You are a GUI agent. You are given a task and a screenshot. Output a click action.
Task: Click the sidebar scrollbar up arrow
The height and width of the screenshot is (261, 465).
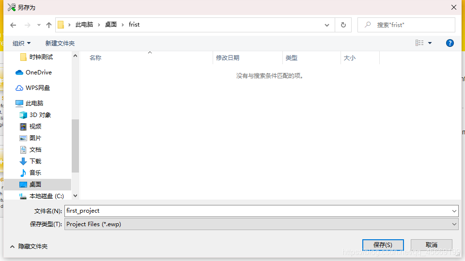click(x=76, y=56)
